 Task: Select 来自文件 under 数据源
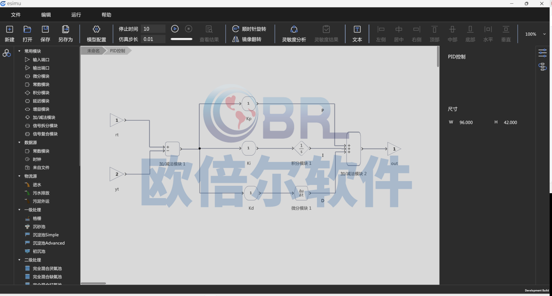point(41,168)
